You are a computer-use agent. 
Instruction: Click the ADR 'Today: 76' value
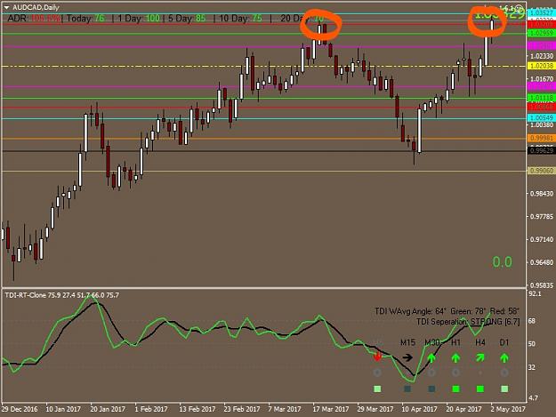[x=85, y=18]
